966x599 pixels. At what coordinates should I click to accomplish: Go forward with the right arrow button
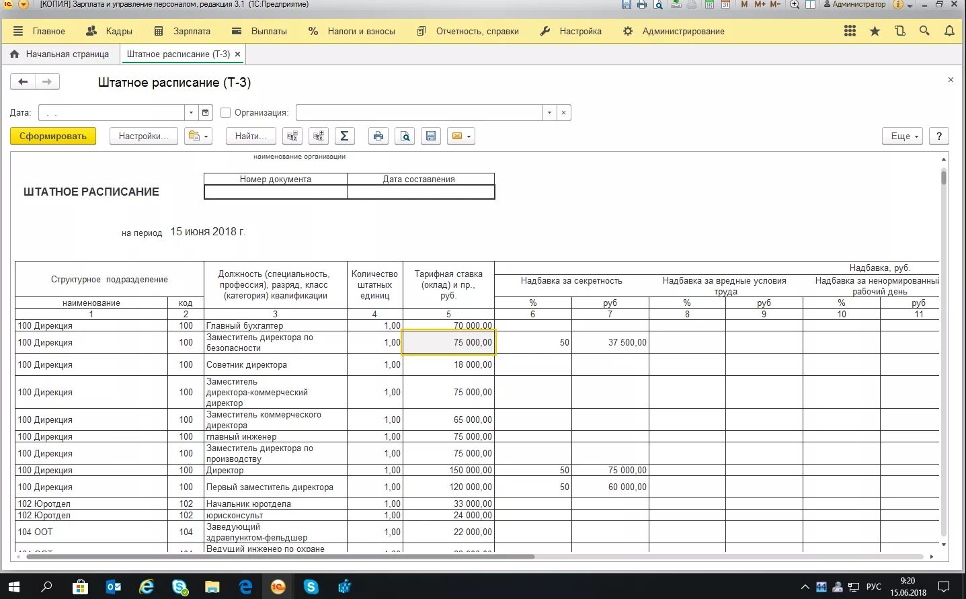[x=47, y=82]
